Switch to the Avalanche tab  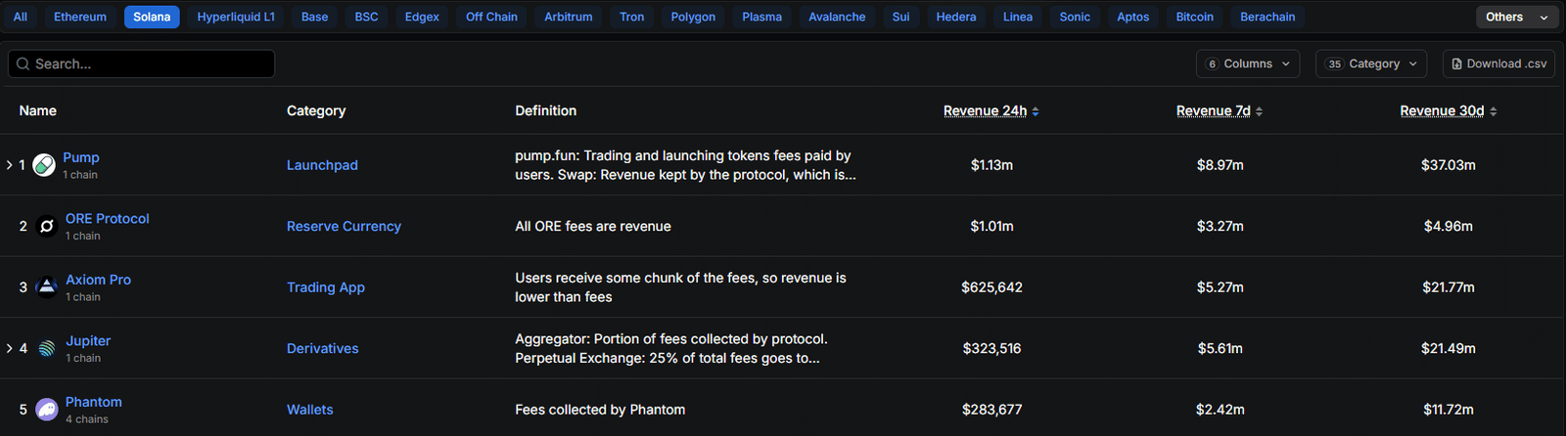tap(837, 17)
